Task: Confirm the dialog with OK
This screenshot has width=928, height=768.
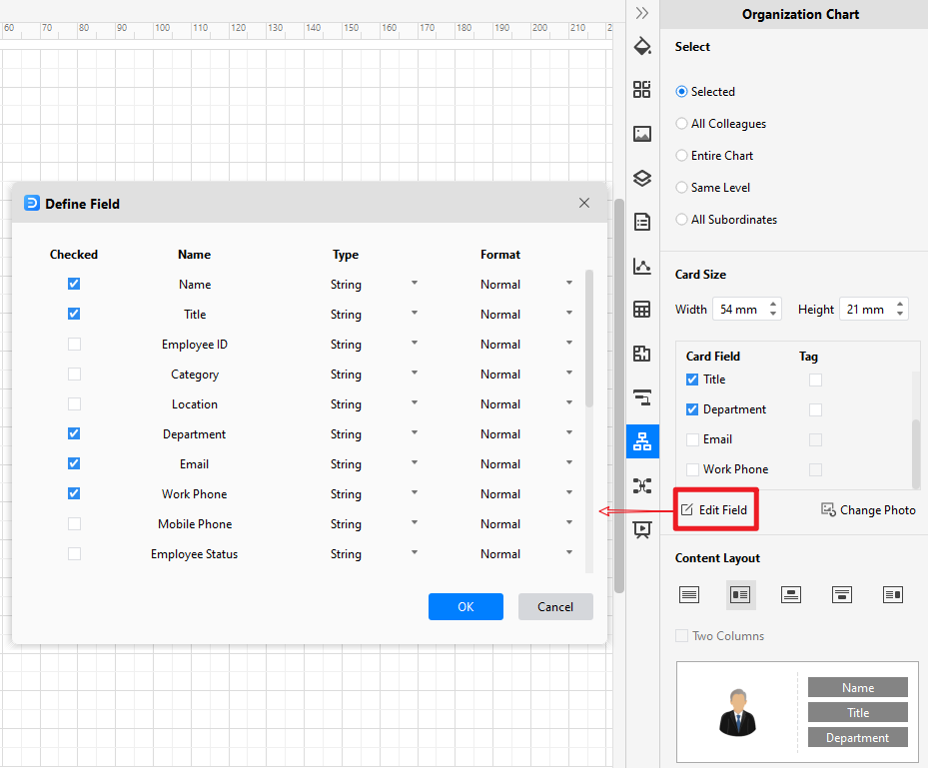Action: point(465,606)
